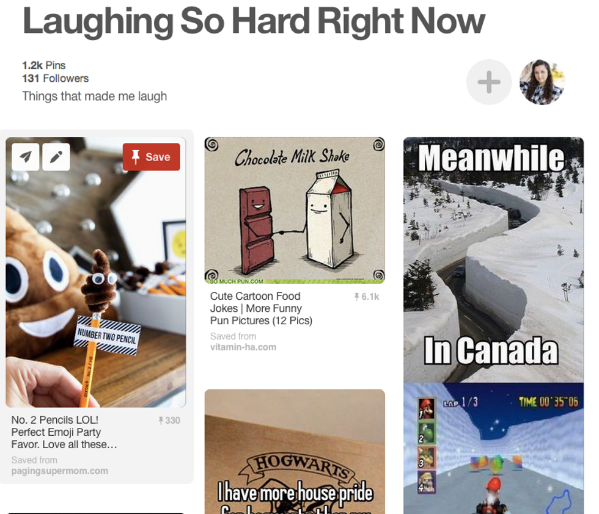Click 'Things that made me laugh' description
Screen dimensions: 599x514
click(x=95, y=96)
